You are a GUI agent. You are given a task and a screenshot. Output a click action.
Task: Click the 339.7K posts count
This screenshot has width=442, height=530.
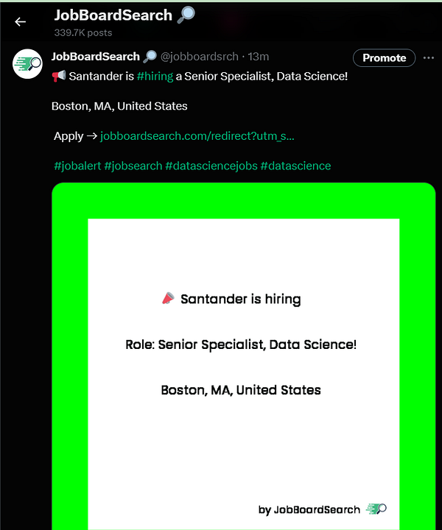82,33
